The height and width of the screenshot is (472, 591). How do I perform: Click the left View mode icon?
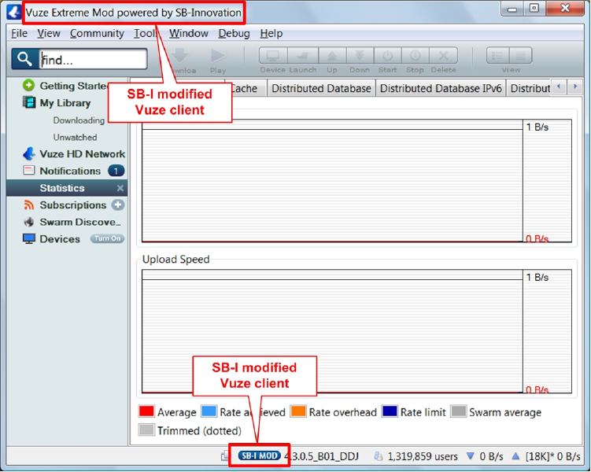498,55
